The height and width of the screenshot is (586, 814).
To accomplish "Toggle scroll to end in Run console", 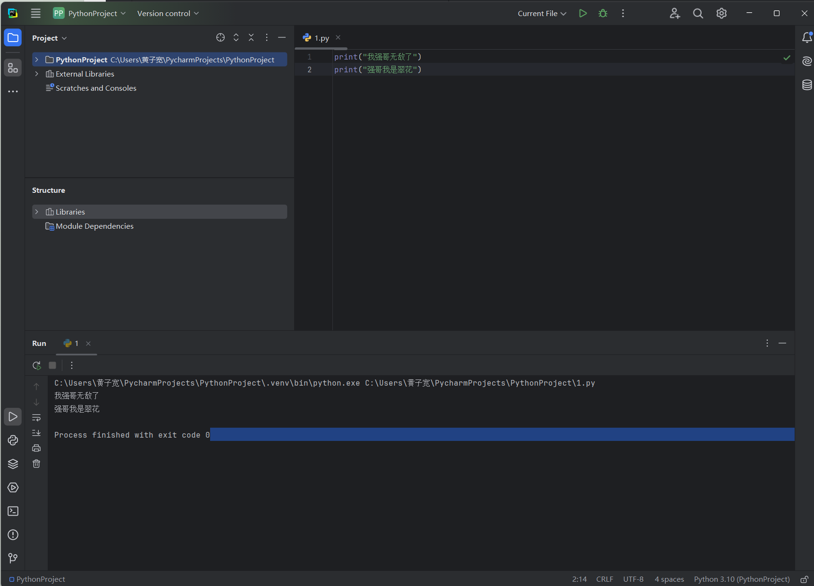I will 36,433.
